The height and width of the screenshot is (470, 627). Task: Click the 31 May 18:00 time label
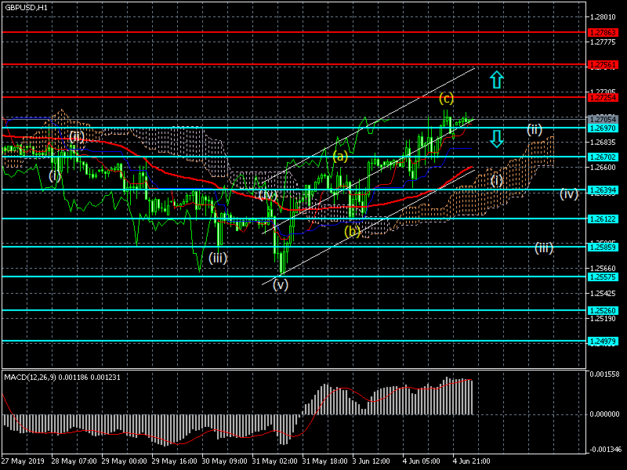coord(325,461)
